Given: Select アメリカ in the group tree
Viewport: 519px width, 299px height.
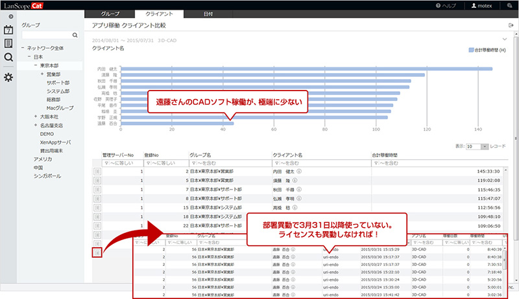Looking at the screenshot, I should pos(43,159).
